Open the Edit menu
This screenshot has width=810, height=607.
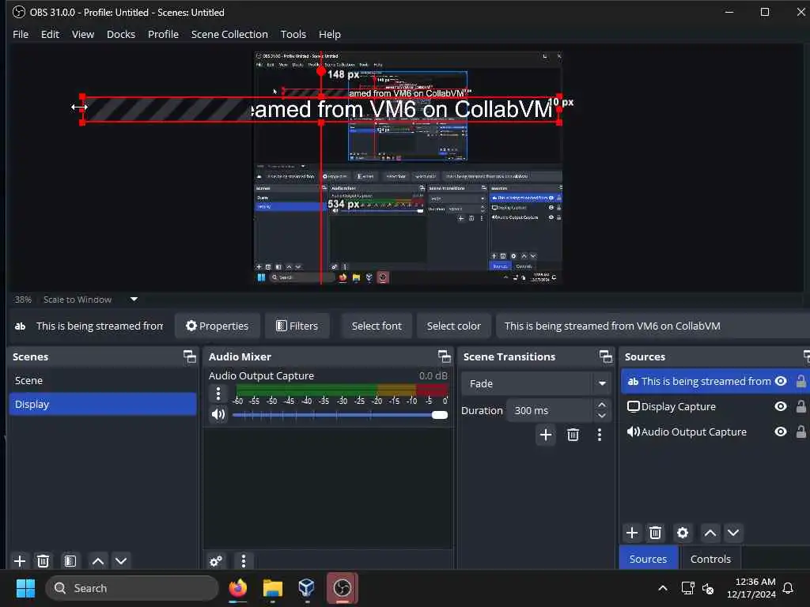pyautogui.click(x=50, y=34)
